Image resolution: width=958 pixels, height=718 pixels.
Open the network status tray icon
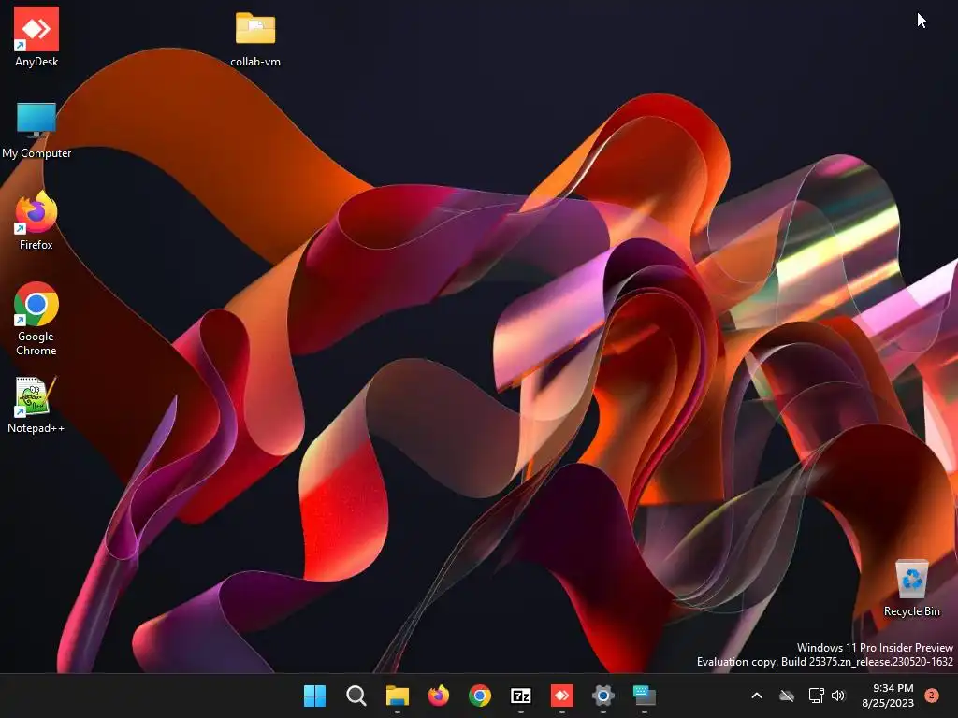click(816, 696)
